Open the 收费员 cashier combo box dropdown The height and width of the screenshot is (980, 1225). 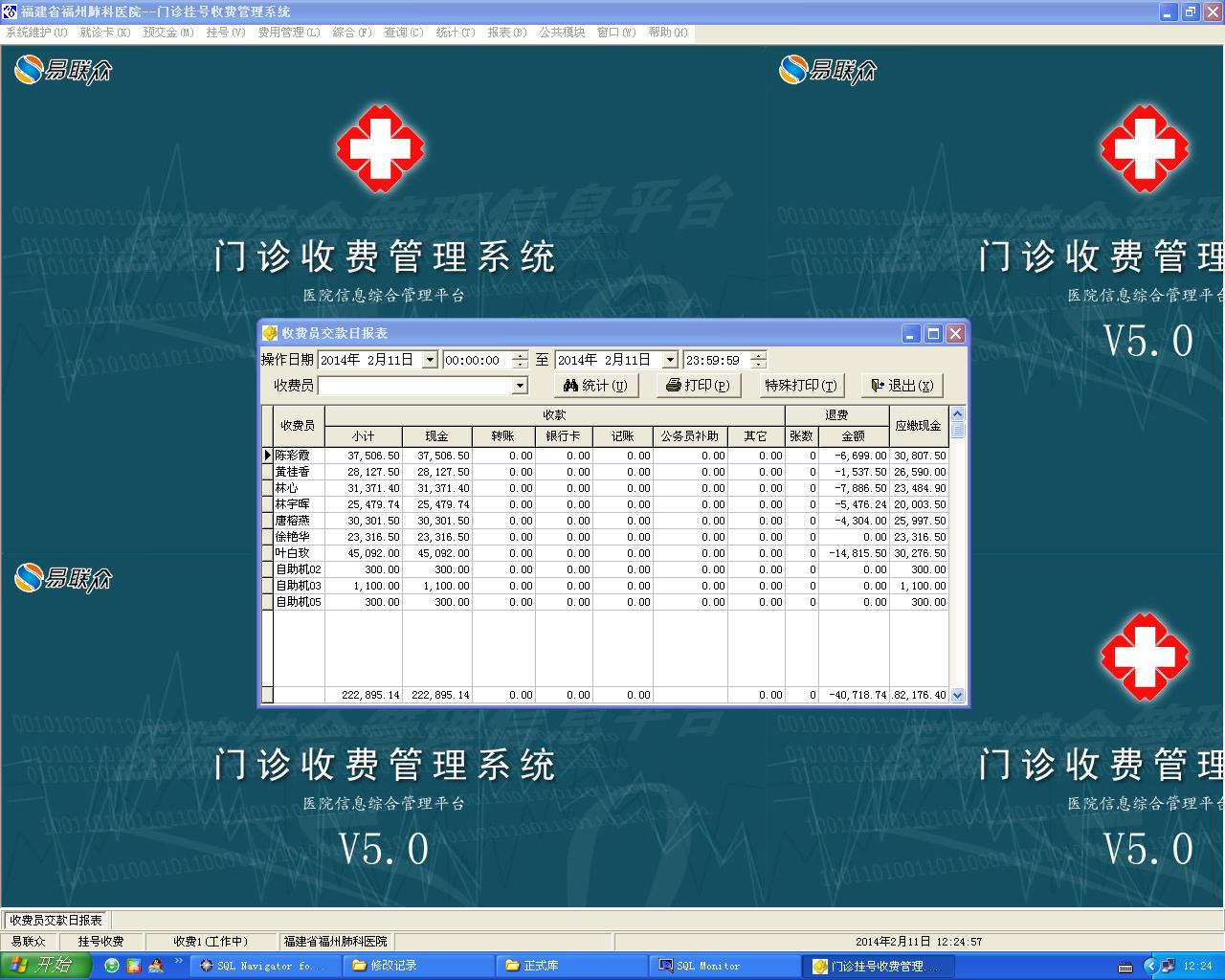520,386
